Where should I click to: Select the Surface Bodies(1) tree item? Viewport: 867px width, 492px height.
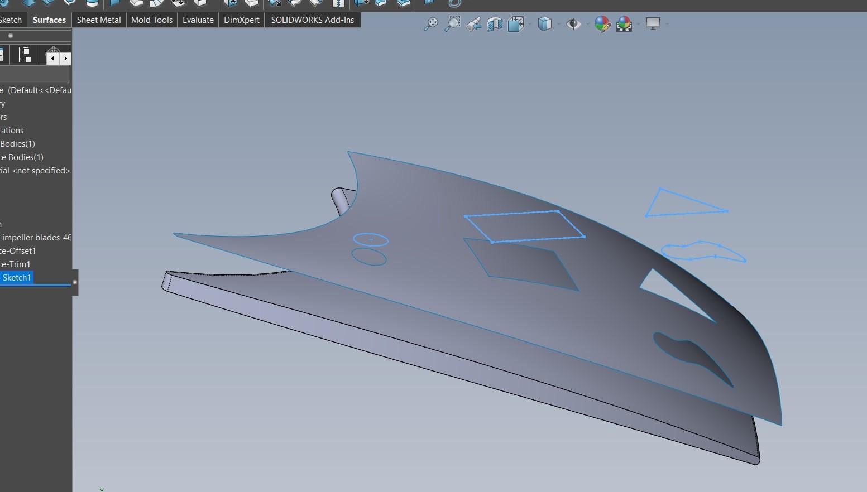(x=22, y=157)
